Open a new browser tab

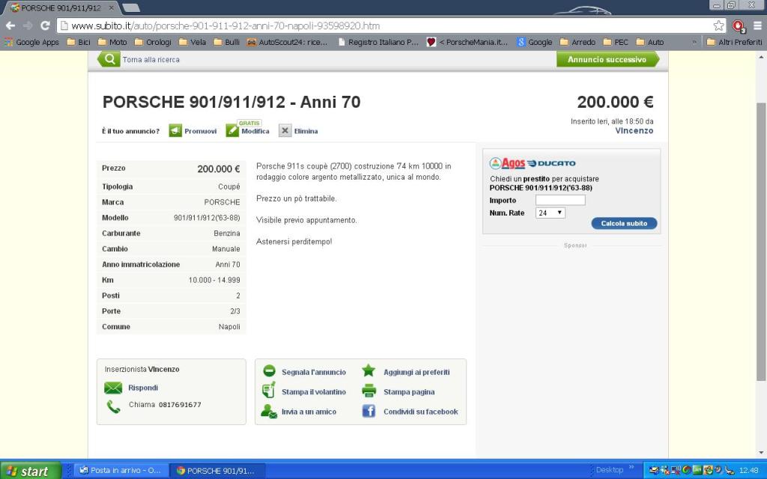click(x=130, y=7)
